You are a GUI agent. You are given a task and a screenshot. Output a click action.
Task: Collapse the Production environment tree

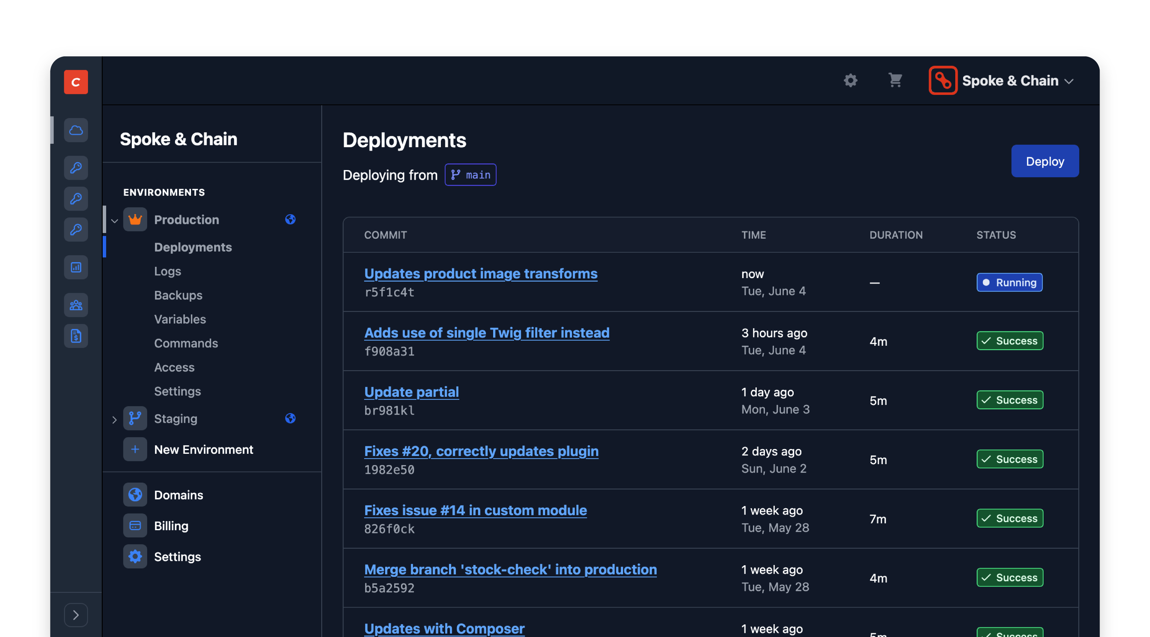coord(114,220)
